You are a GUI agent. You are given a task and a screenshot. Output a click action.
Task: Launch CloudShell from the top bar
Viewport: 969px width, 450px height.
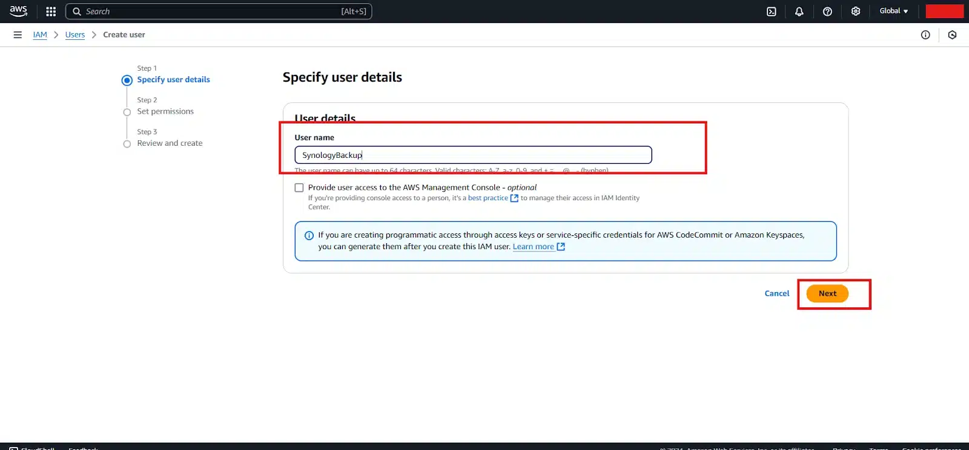click(772, 11)
